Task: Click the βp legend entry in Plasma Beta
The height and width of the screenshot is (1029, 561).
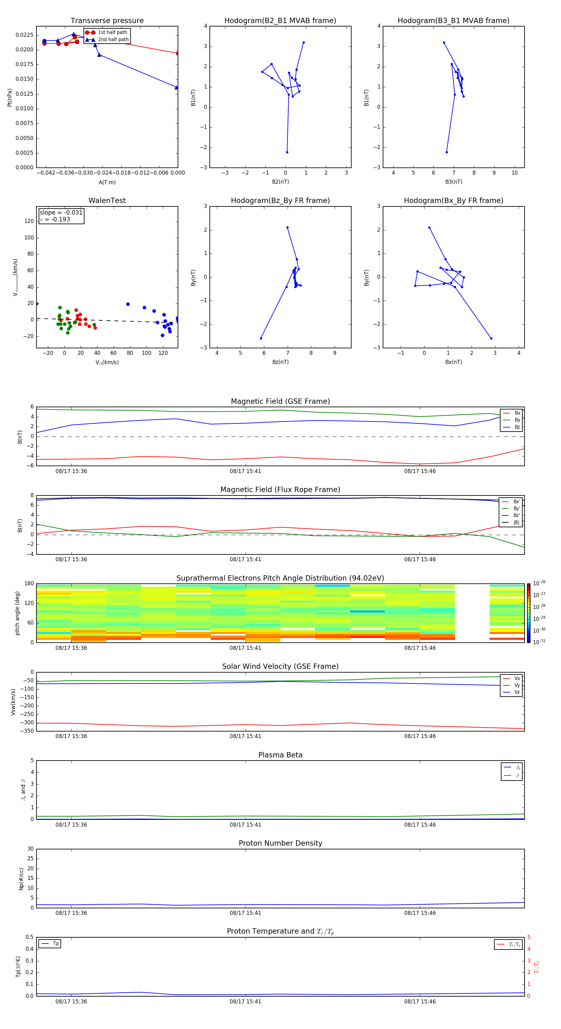Action: (512, 767)
